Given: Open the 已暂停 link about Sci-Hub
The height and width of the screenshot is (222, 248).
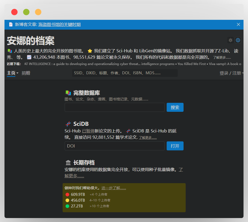Looking at the screenshot, I should [x=88, y=131].
